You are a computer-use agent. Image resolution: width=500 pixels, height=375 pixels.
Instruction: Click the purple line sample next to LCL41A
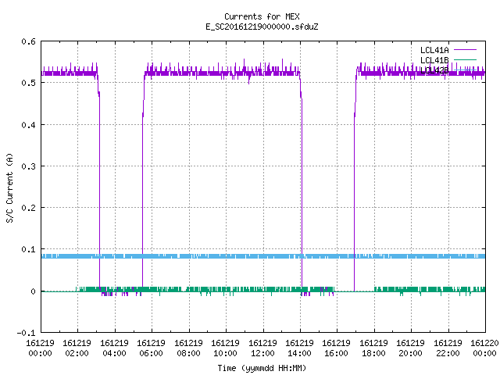point(465,50)
